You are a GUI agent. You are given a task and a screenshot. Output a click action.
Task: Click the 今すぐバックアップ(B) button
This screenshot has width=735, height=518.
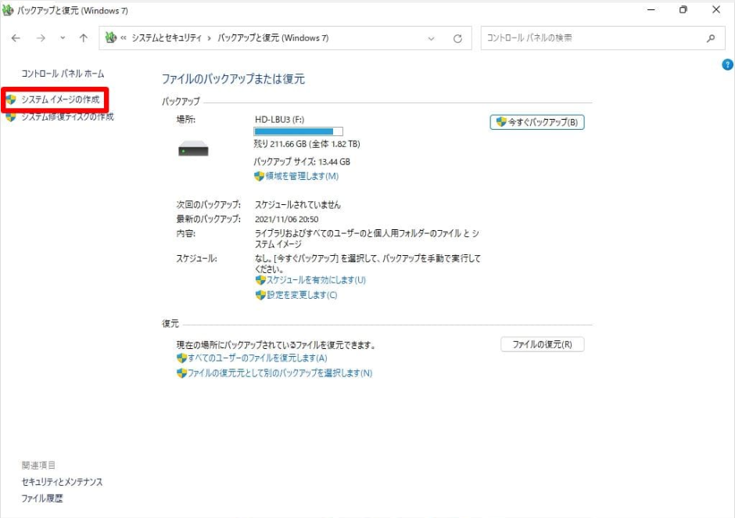pyautogui.click(x=537, y=122)
